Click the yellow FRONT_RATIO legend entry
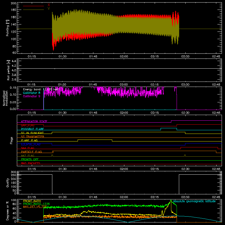The height and width of the screenshot is (225, 225). [32, 201]
